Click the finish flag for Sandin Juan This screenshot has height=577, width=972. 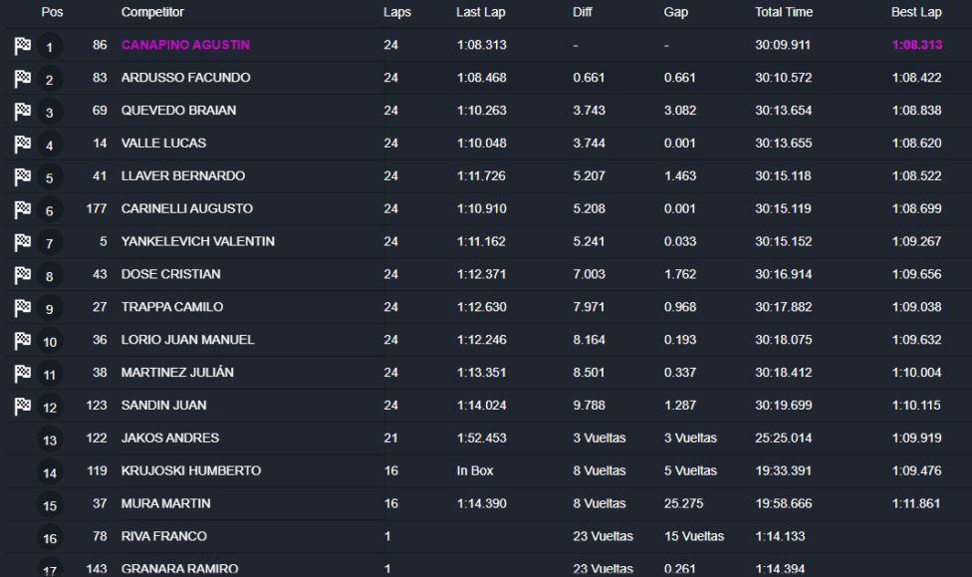click(x=23, y=406)
